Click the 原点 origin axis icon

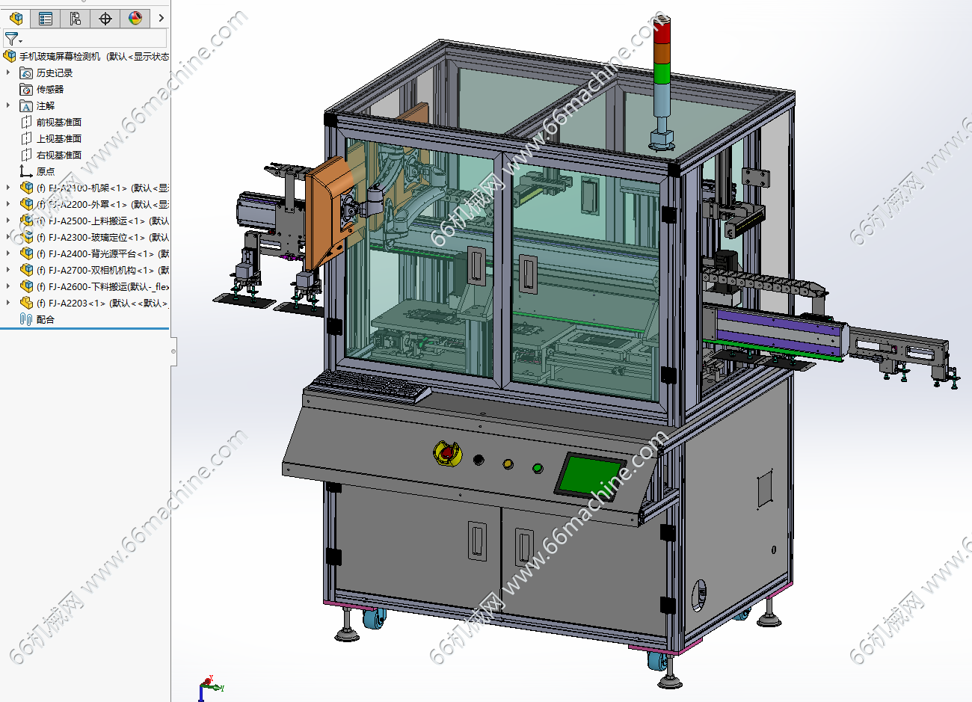(x=26, y=171)
